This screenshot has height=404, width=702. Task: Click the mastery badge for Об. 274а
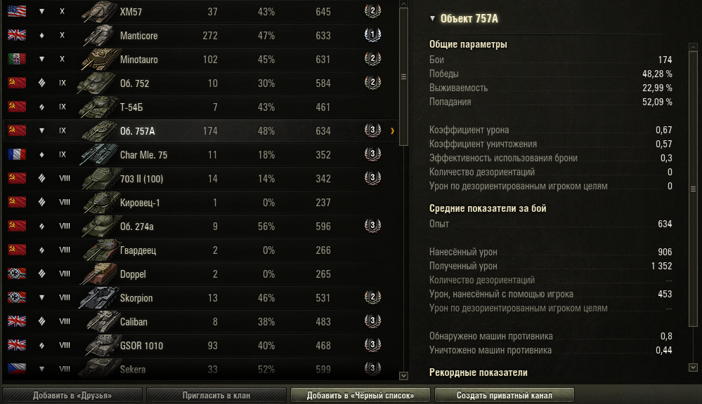tap(372, 226)
